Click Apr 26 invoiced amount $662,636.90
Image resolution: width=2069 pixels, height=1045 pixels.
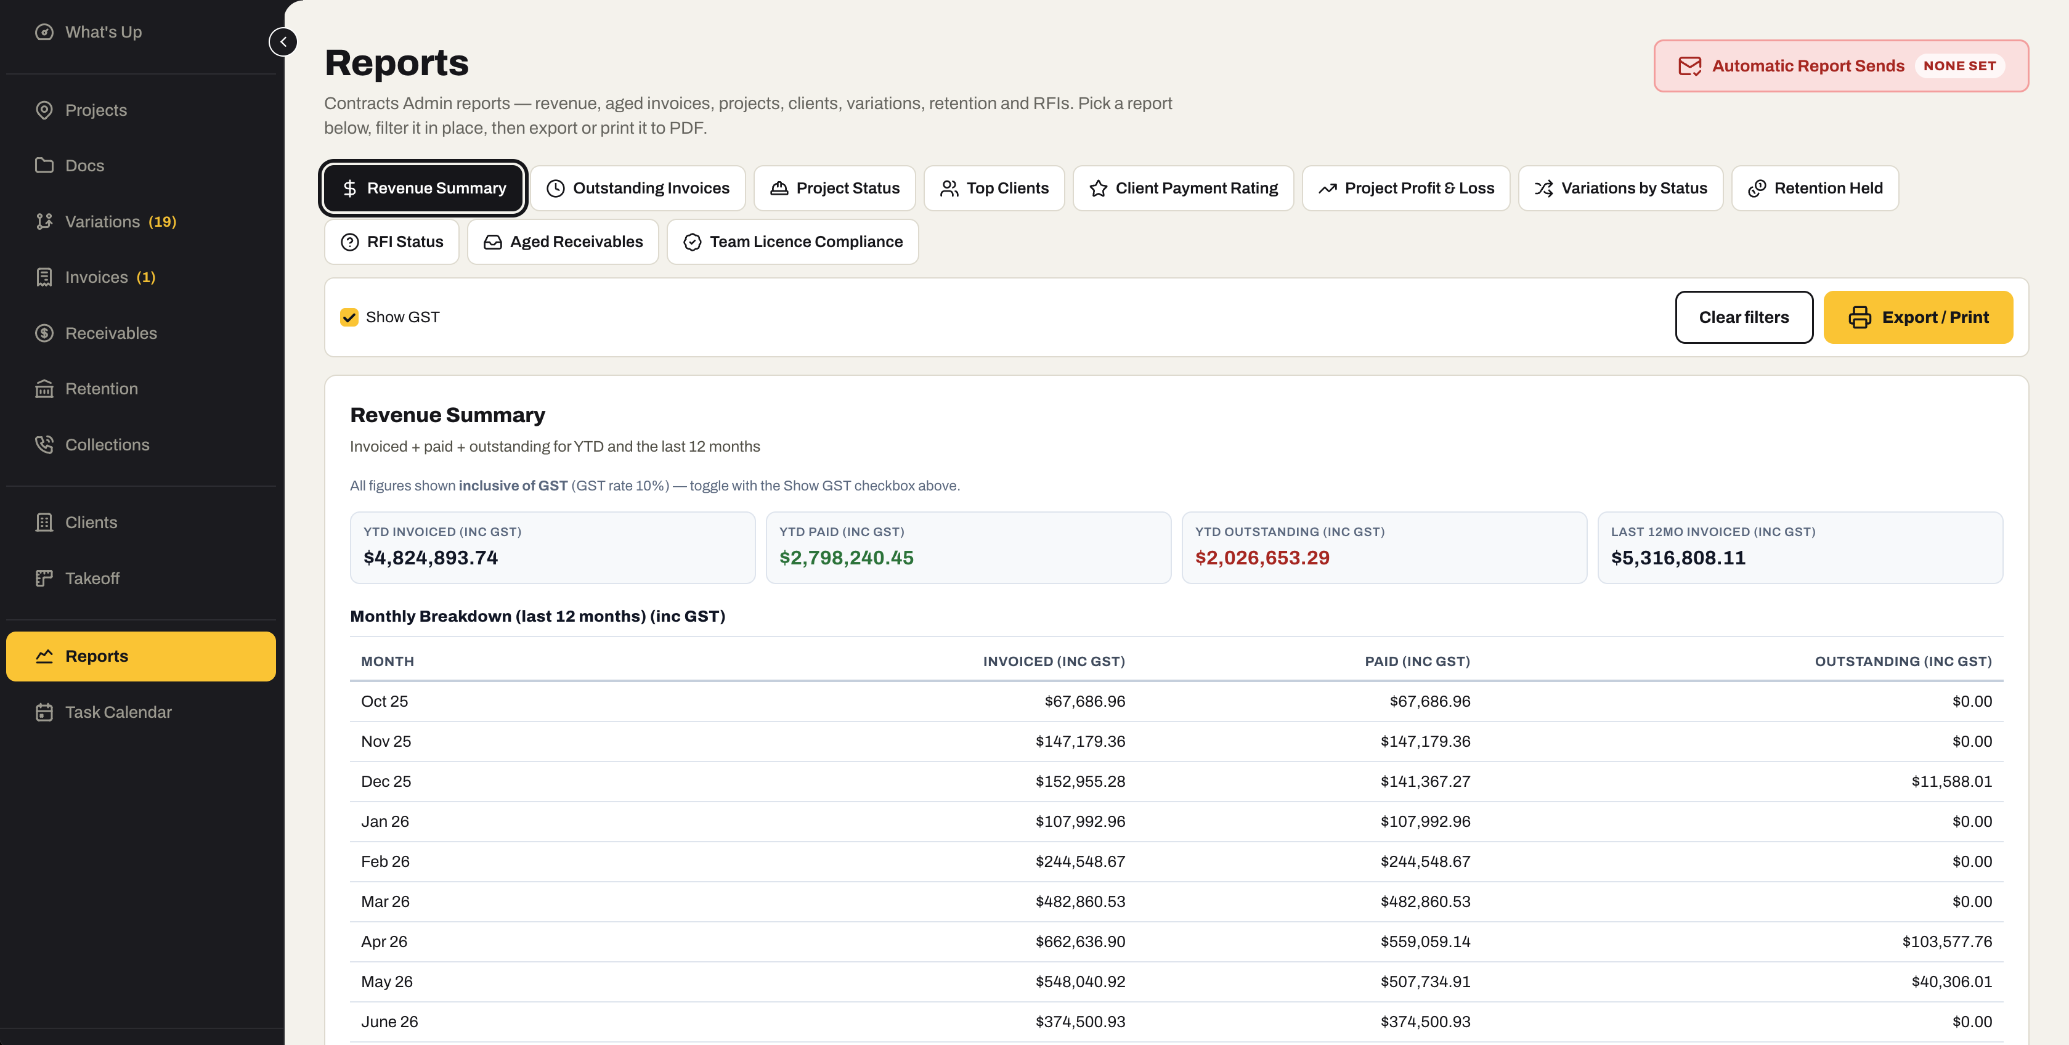tap(1079, 942)
